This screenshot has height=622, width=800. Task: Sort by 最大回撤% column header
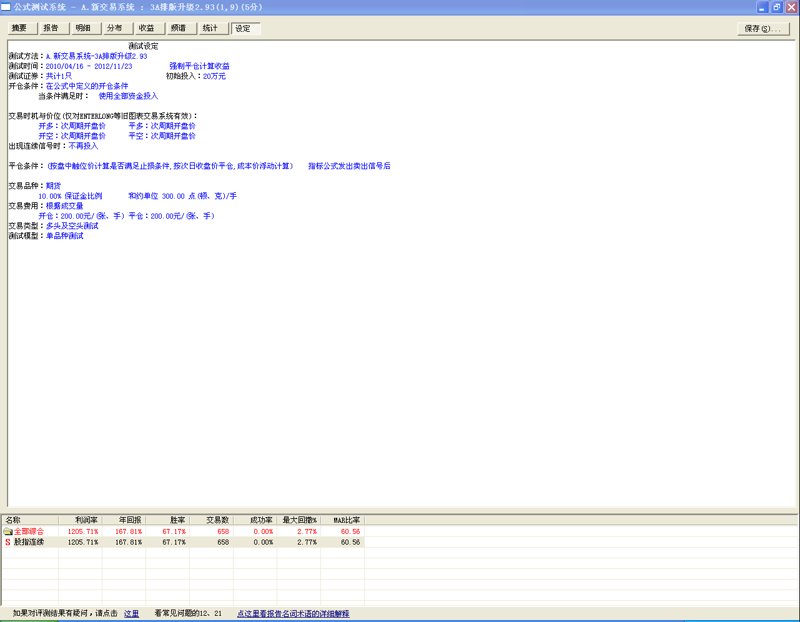(x=299, y=520)
